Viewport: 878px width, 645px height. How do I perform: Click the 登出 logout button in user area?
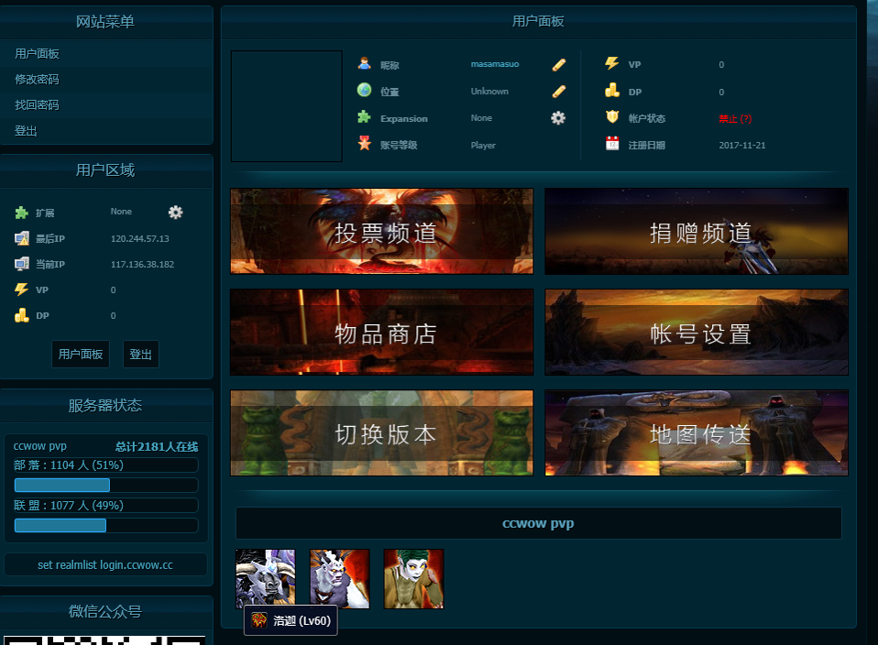[x=140, y=354]
